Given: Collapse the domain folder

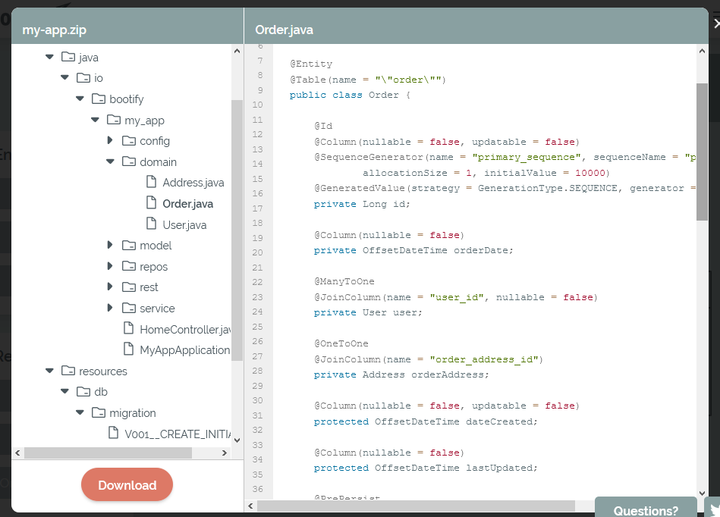Looking at the screenshot, I should click(110, 161).
